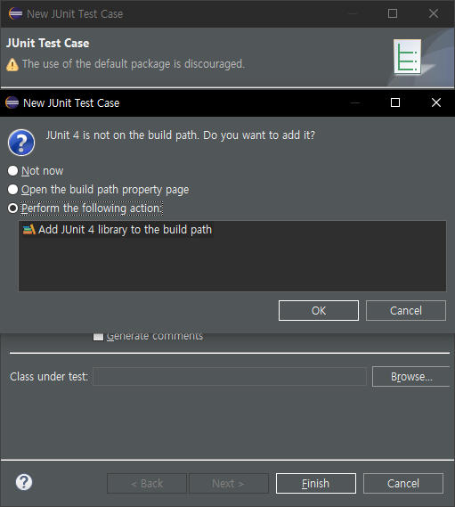Close the front New JUnit Test Case dialog
This screenshot has height=507, width=455.
click(436, 102)
